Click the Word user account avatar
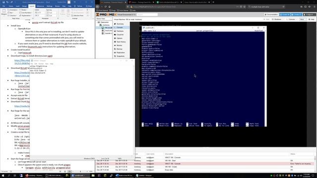317x178 pixels. point(69,2)
